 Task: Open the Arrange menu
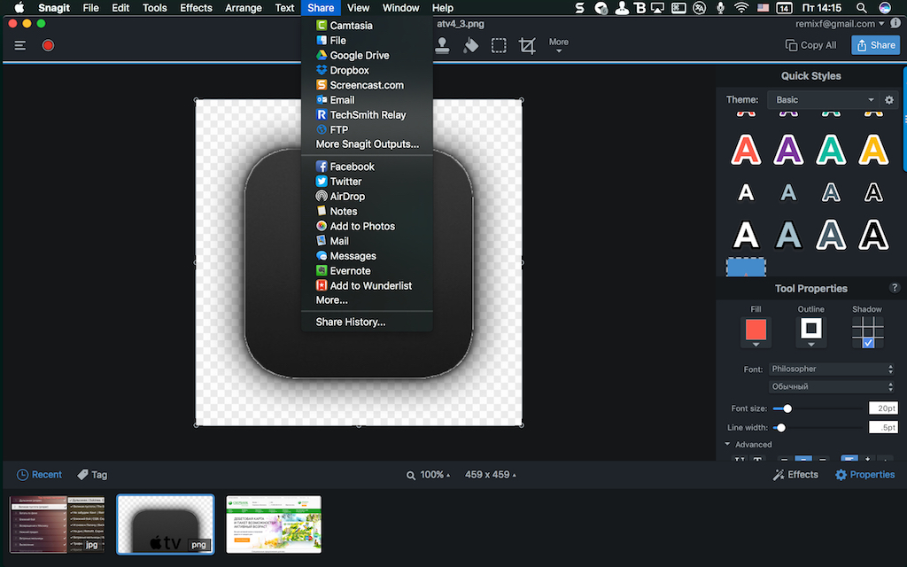coord(244,8)
